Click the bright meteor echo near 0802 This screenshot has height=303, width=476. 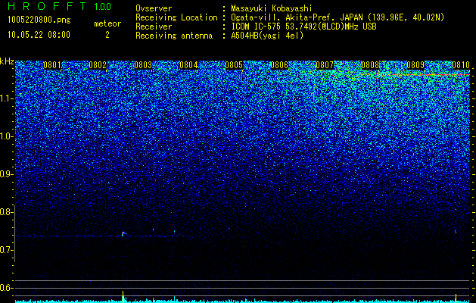pyautogui.click(x=123, y=234)
